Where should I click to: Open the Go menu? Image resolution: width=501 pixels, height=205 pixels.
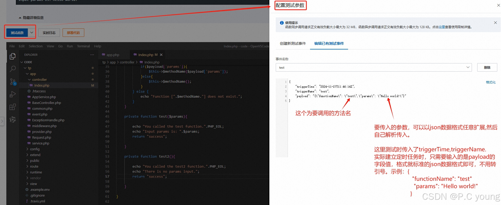[60, 46]
